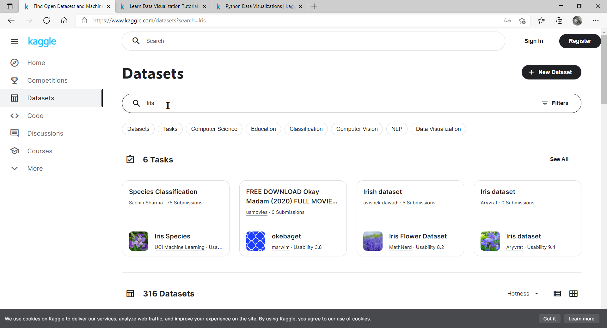Click the browser home icon
The height and width of the screenshot is (328, 607).
pos(64,20)
